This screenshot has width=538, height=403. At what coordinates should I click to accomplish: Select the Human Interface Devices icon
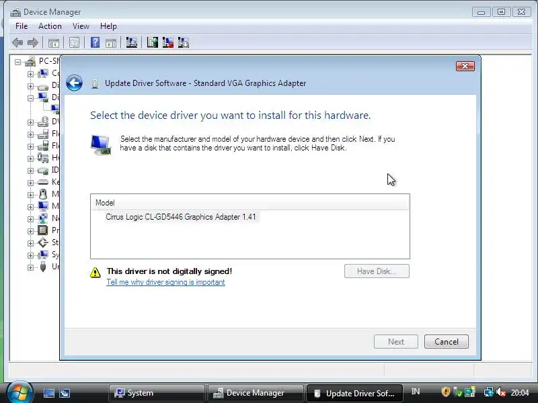[x=43, y=158]
